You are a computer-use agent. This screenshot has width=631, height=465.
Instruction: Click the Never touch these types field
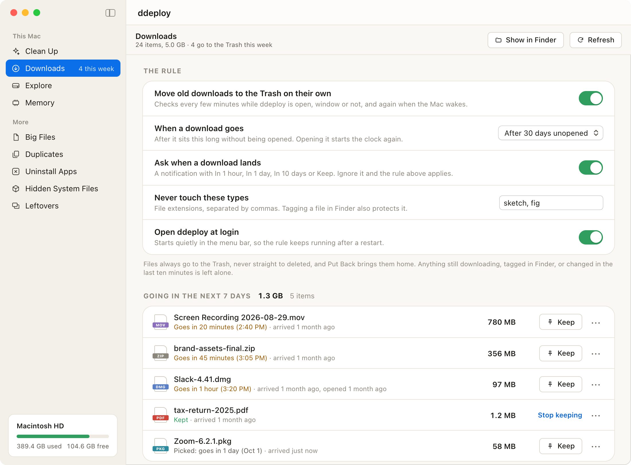pos(551,203)
